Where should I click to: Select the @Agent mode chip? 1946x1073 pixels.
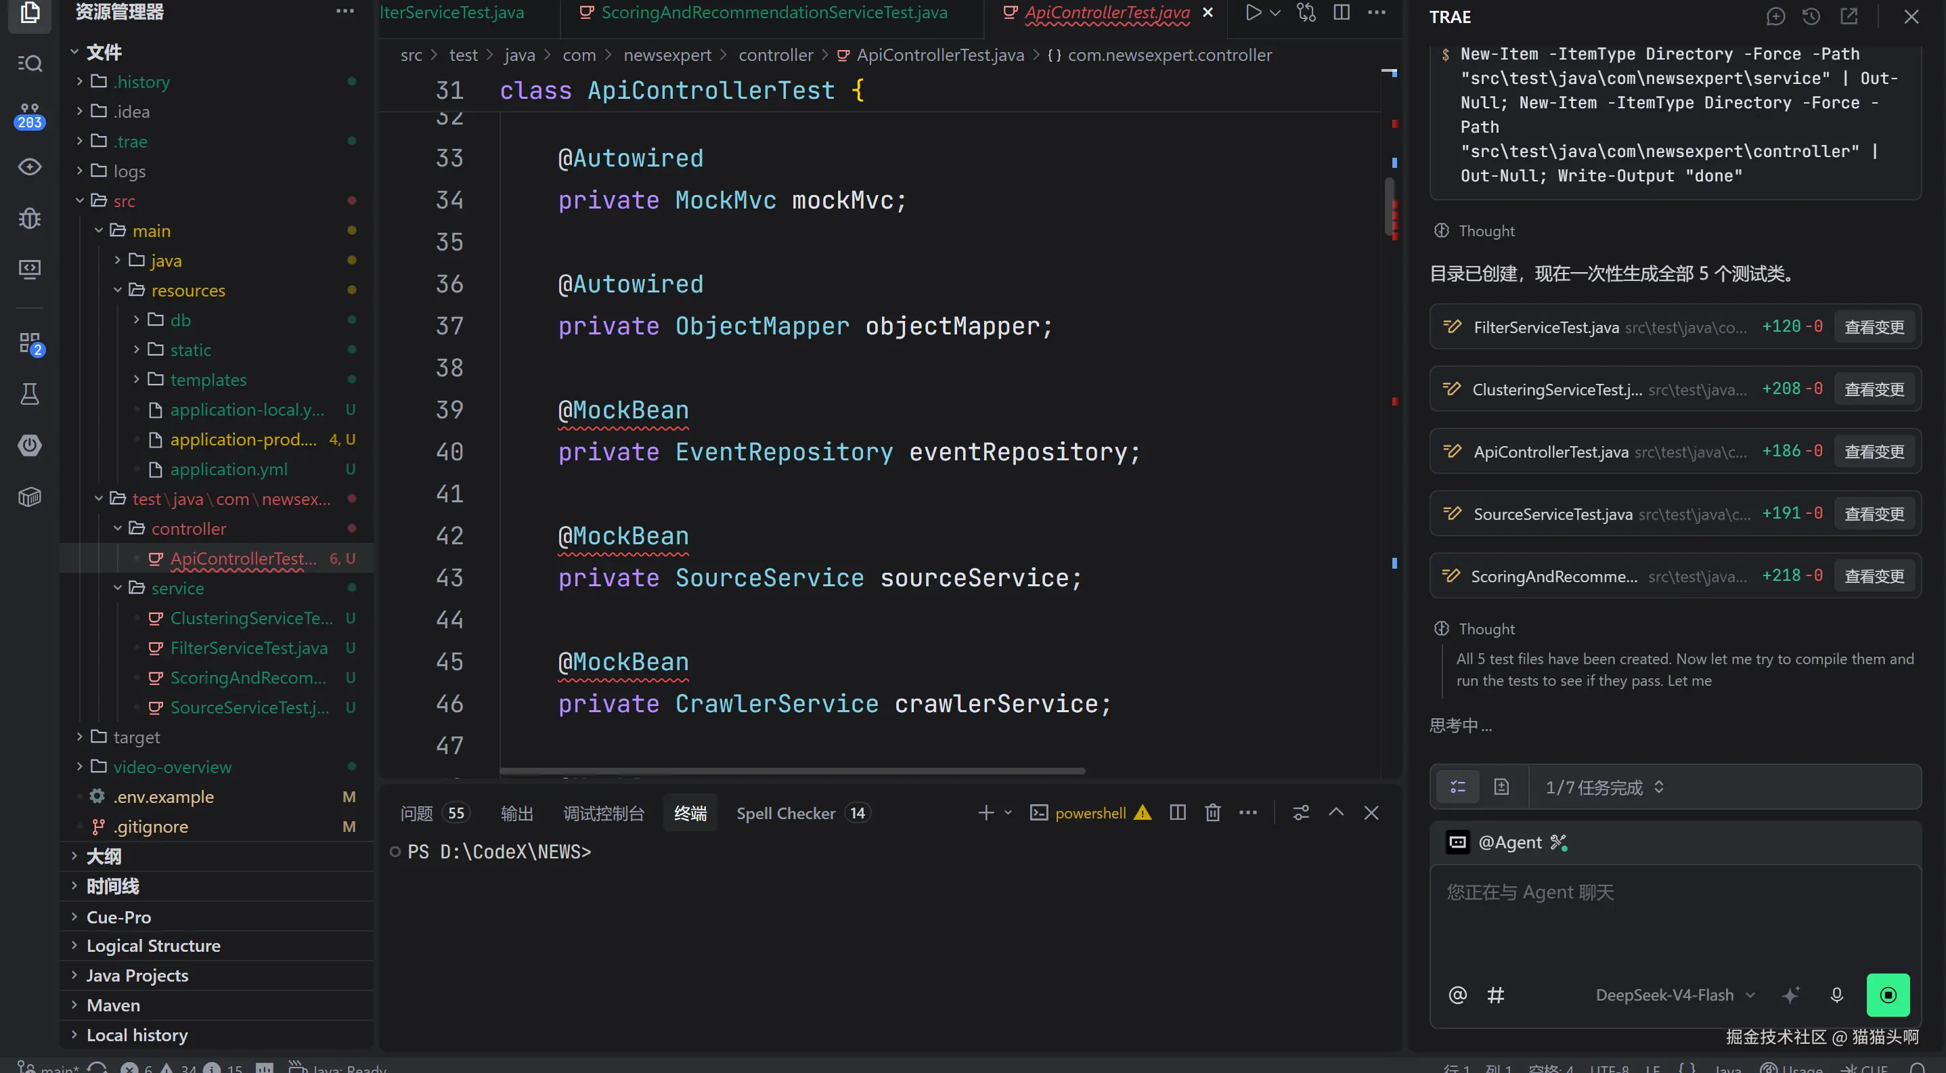point(1508,841)
